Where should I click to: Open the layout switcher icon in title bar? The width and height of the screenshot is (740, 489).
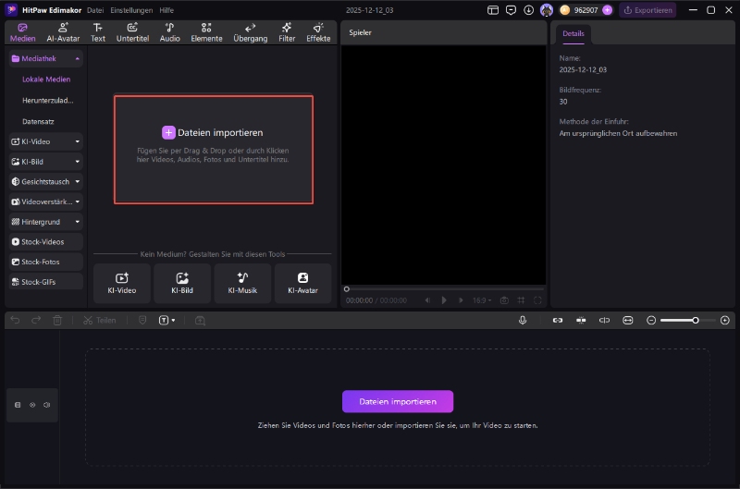pyautogui.click(x=493, y=10)
